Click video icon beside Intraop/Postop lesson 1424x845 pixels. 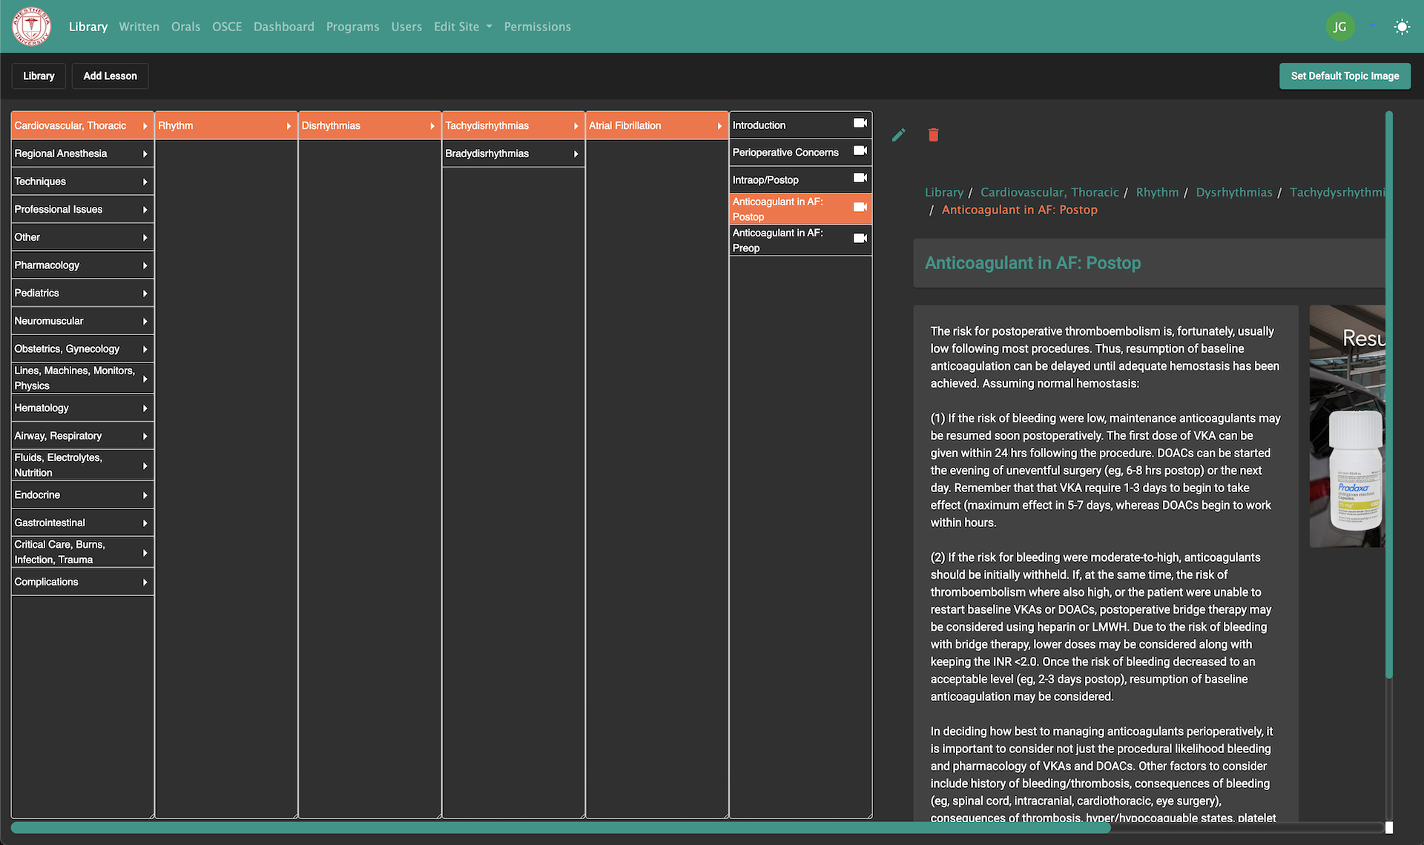coord(860,178)
